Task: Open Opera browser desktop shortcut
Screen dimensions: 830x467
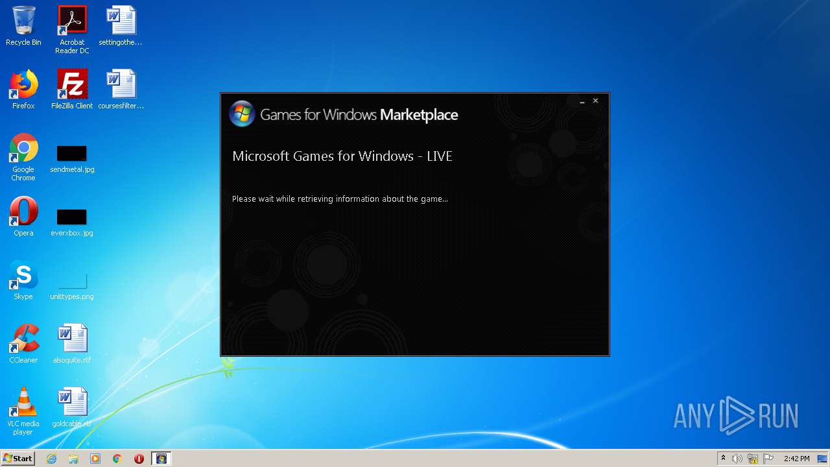Action: click(23, 217)
